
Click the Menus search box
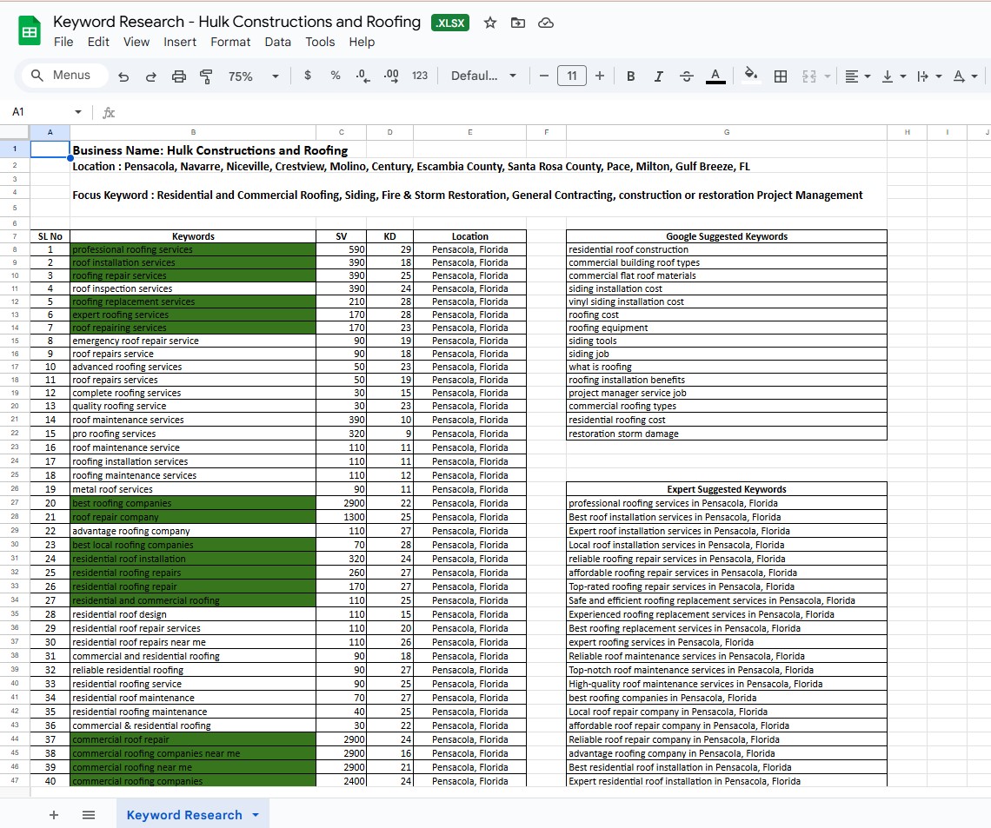coord(65,76)
